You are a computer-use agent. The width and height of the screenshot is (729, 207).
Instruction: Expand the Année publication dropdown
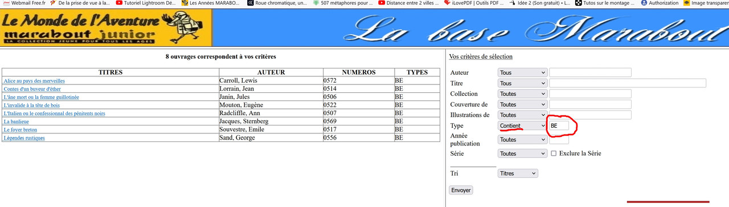point(522,140)
